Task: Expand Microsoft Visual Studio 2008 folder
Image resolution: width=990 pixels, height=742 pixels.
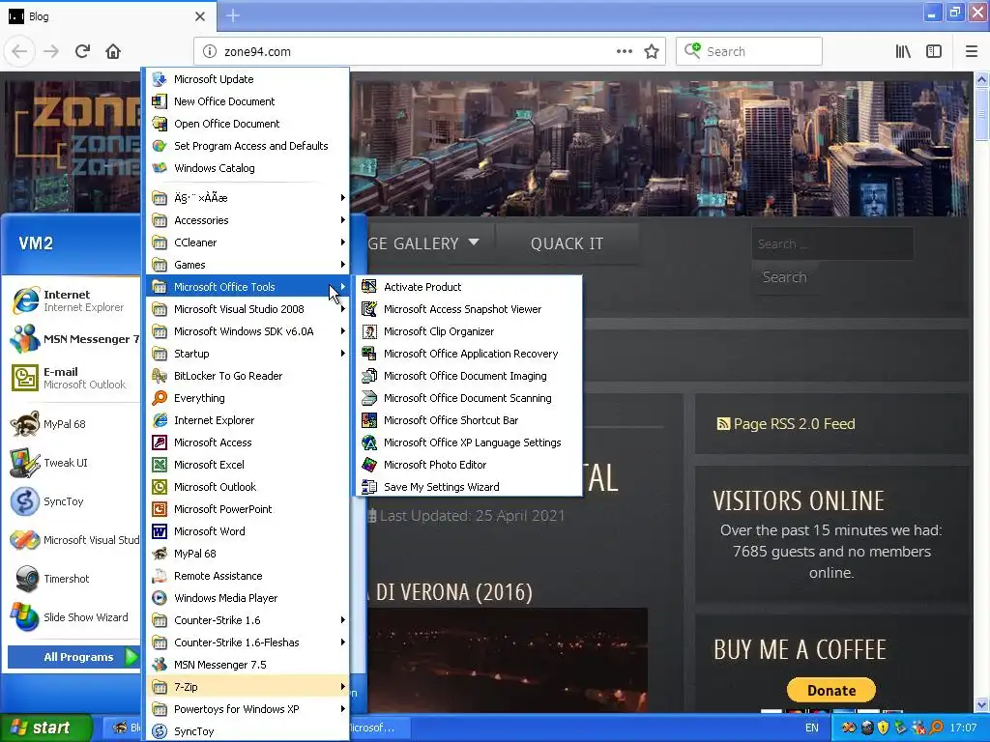Action: tap(247, 309)
